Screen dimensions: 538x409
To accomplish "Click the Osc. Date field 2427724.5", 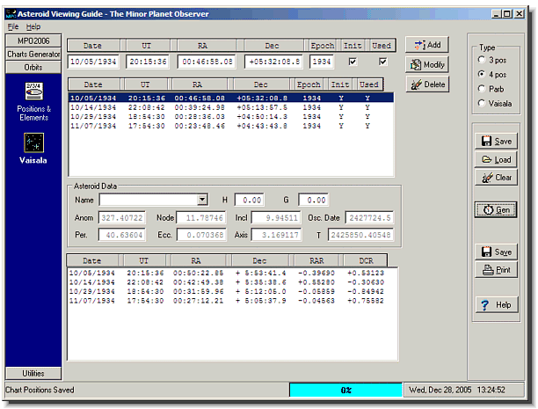I will click(x=369, y=218).
